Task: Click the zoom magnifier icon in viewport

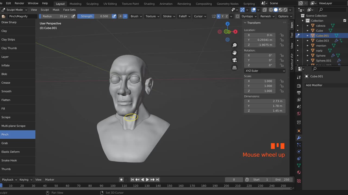Action: tap(234, 45)
